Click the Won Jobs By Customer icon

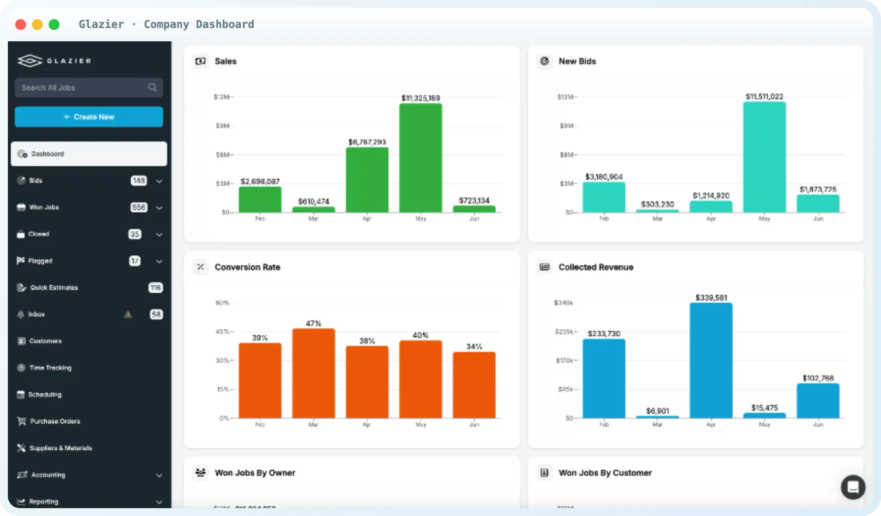click(545, 473)
